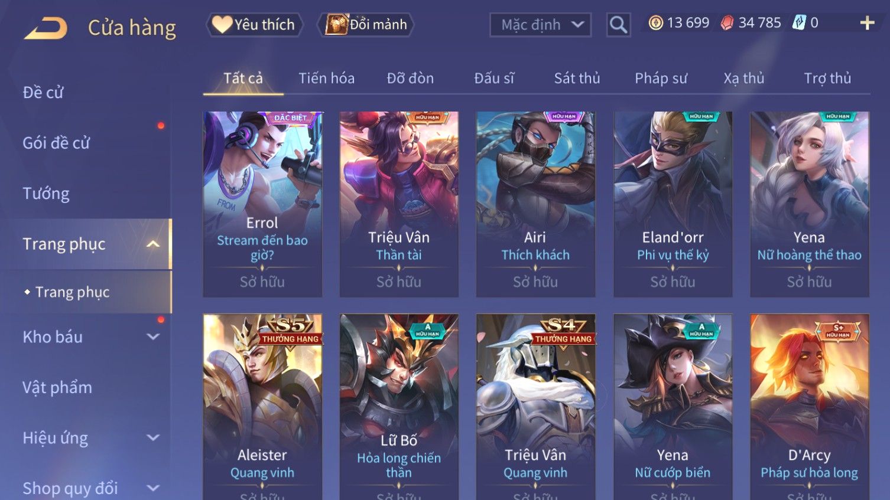Select the D'Arcy Pháp sư hỏa long skin
The image size is (890, 500).
pyautogui.click(x=809, y=407)
